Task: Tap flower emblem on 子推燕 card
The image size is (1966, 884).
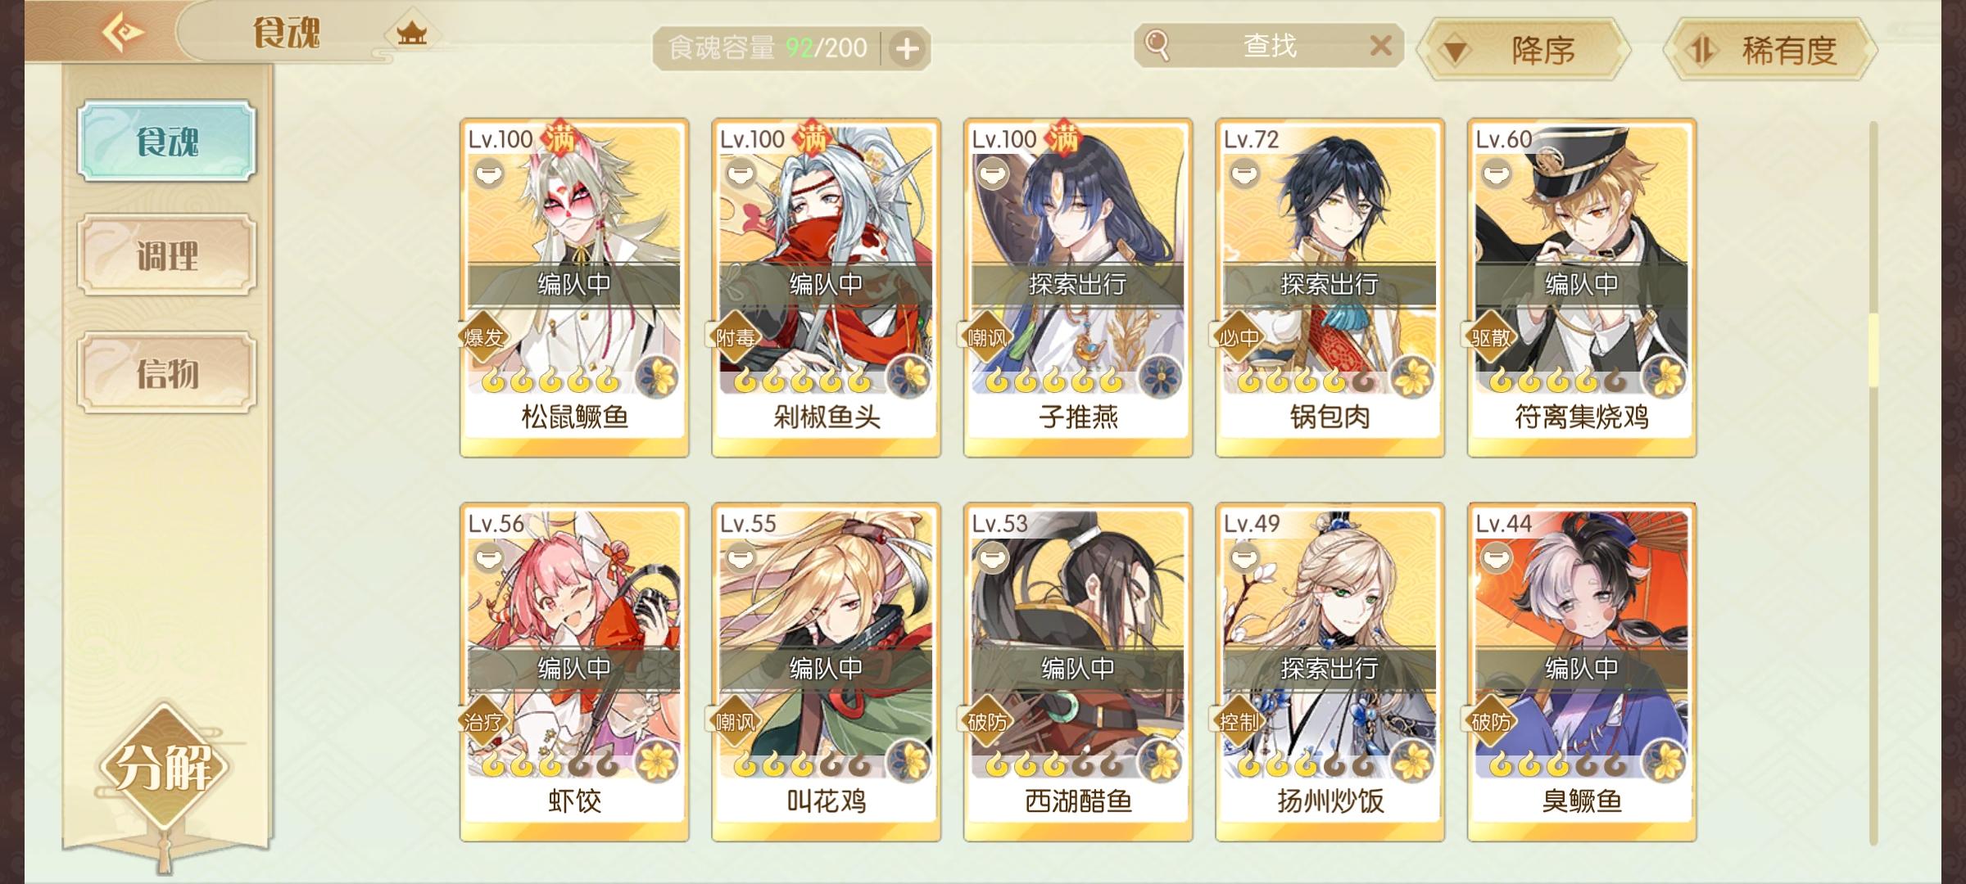Action: point(1160,378)
